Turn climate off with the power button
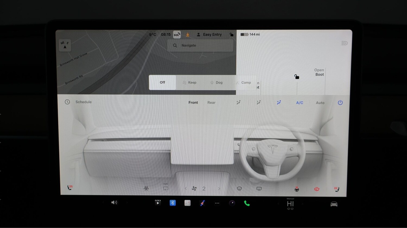This screenshot has height=228, width=407. (340, 102)
